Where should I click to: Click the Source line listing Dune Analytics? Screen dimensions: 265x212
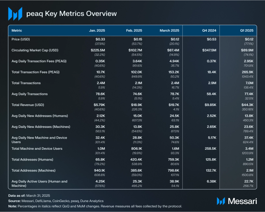(x=56, y=201)
